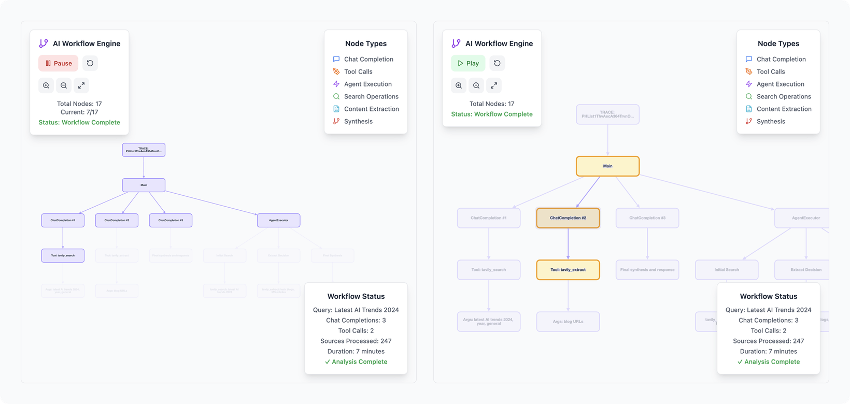
Task: Click the Final synthesis and response node
Action: click(x=647, y=270)
